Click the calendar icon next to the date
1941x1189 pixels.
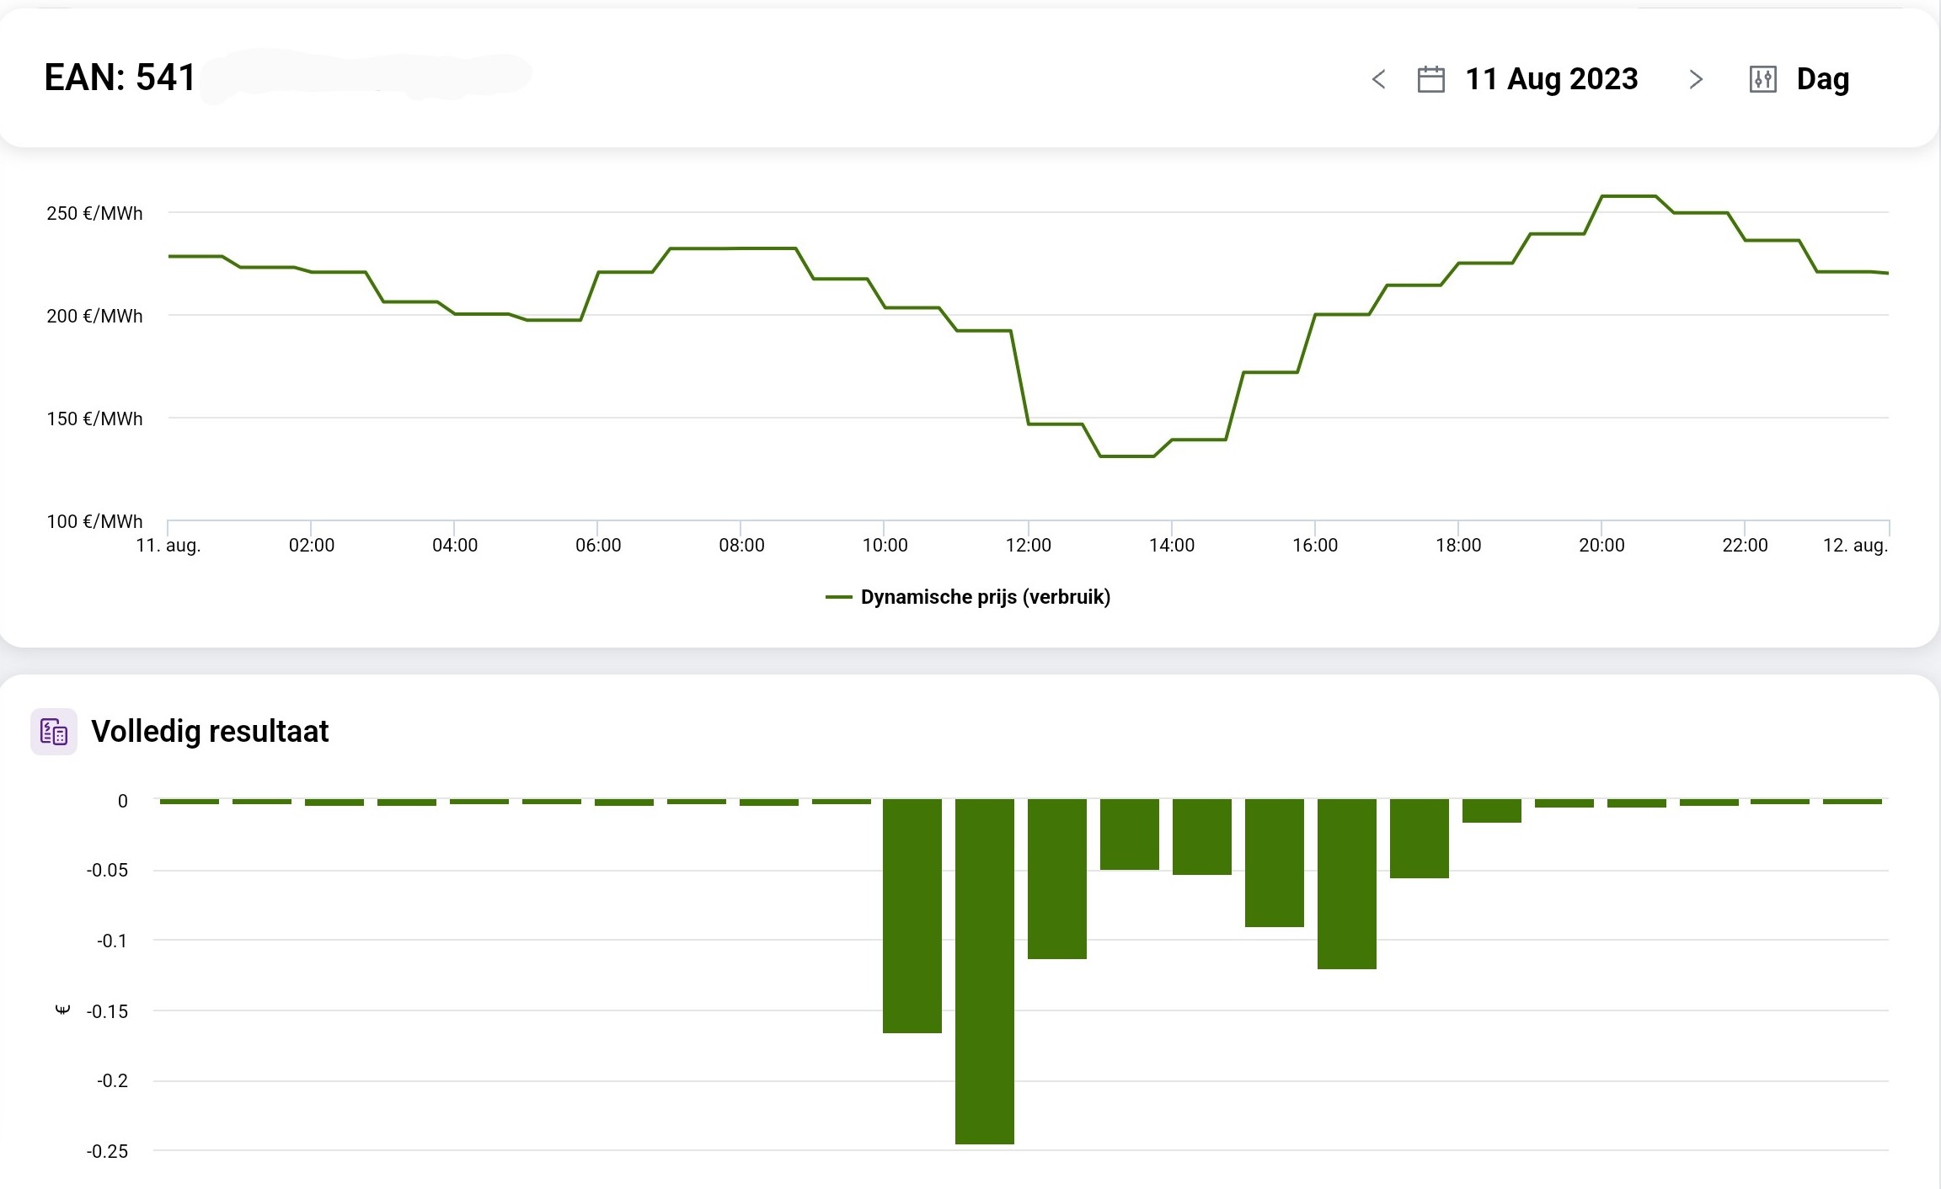coord(1430,79)
